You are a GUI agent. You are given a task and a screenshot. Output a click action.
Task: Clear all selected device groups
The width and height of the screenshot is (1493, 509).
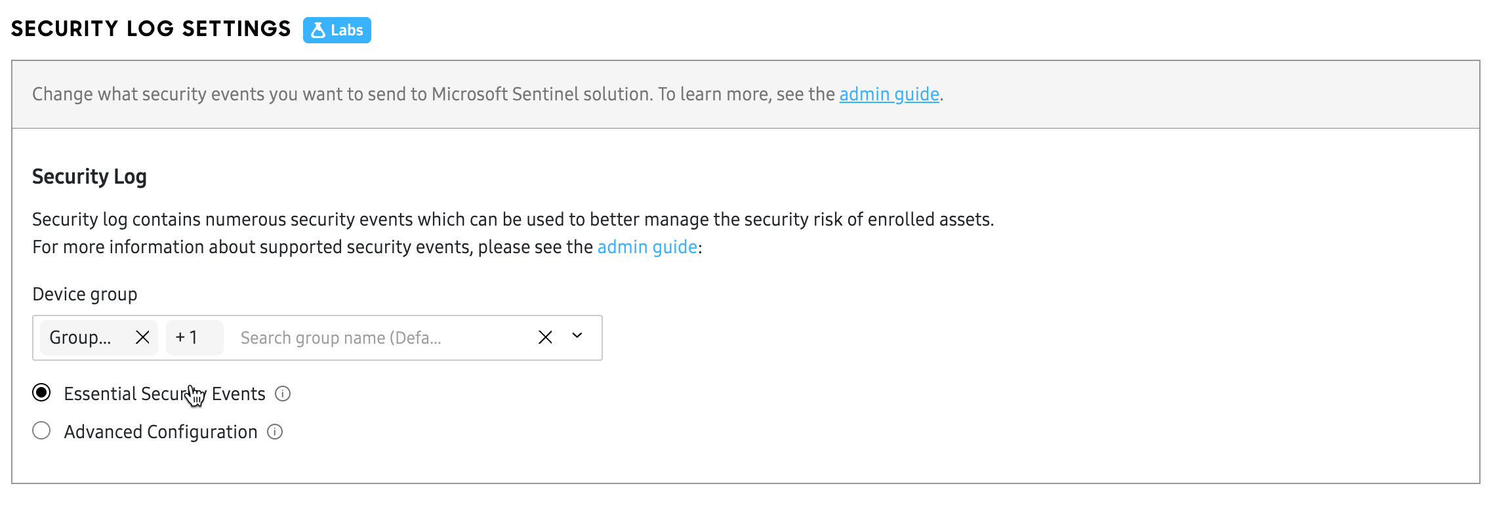point(545,337)
